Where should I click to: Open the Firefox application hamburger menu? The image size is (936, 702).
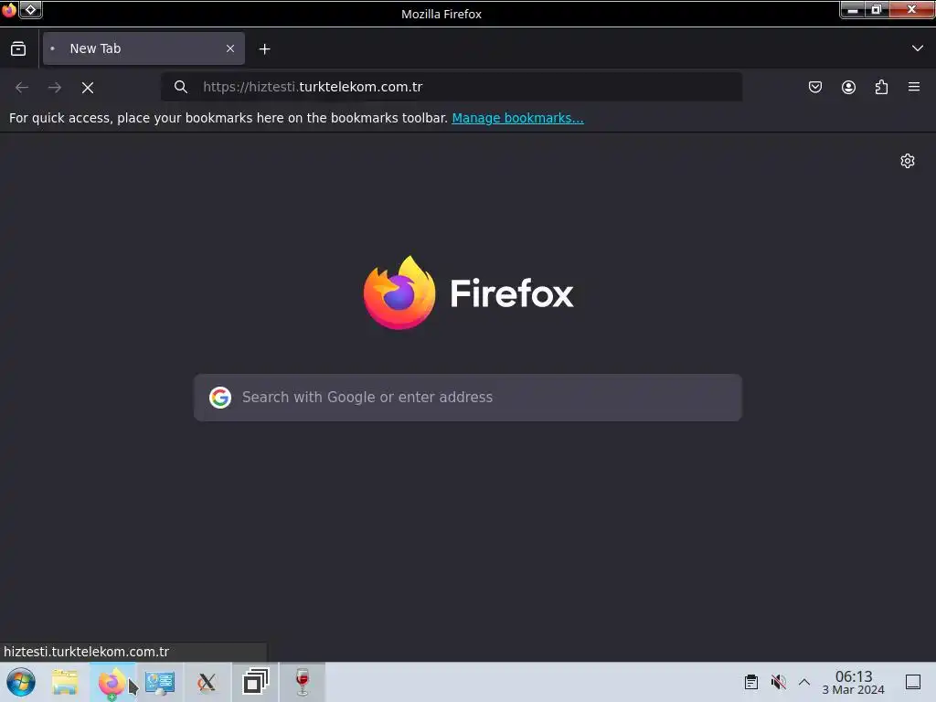point(914,87)
